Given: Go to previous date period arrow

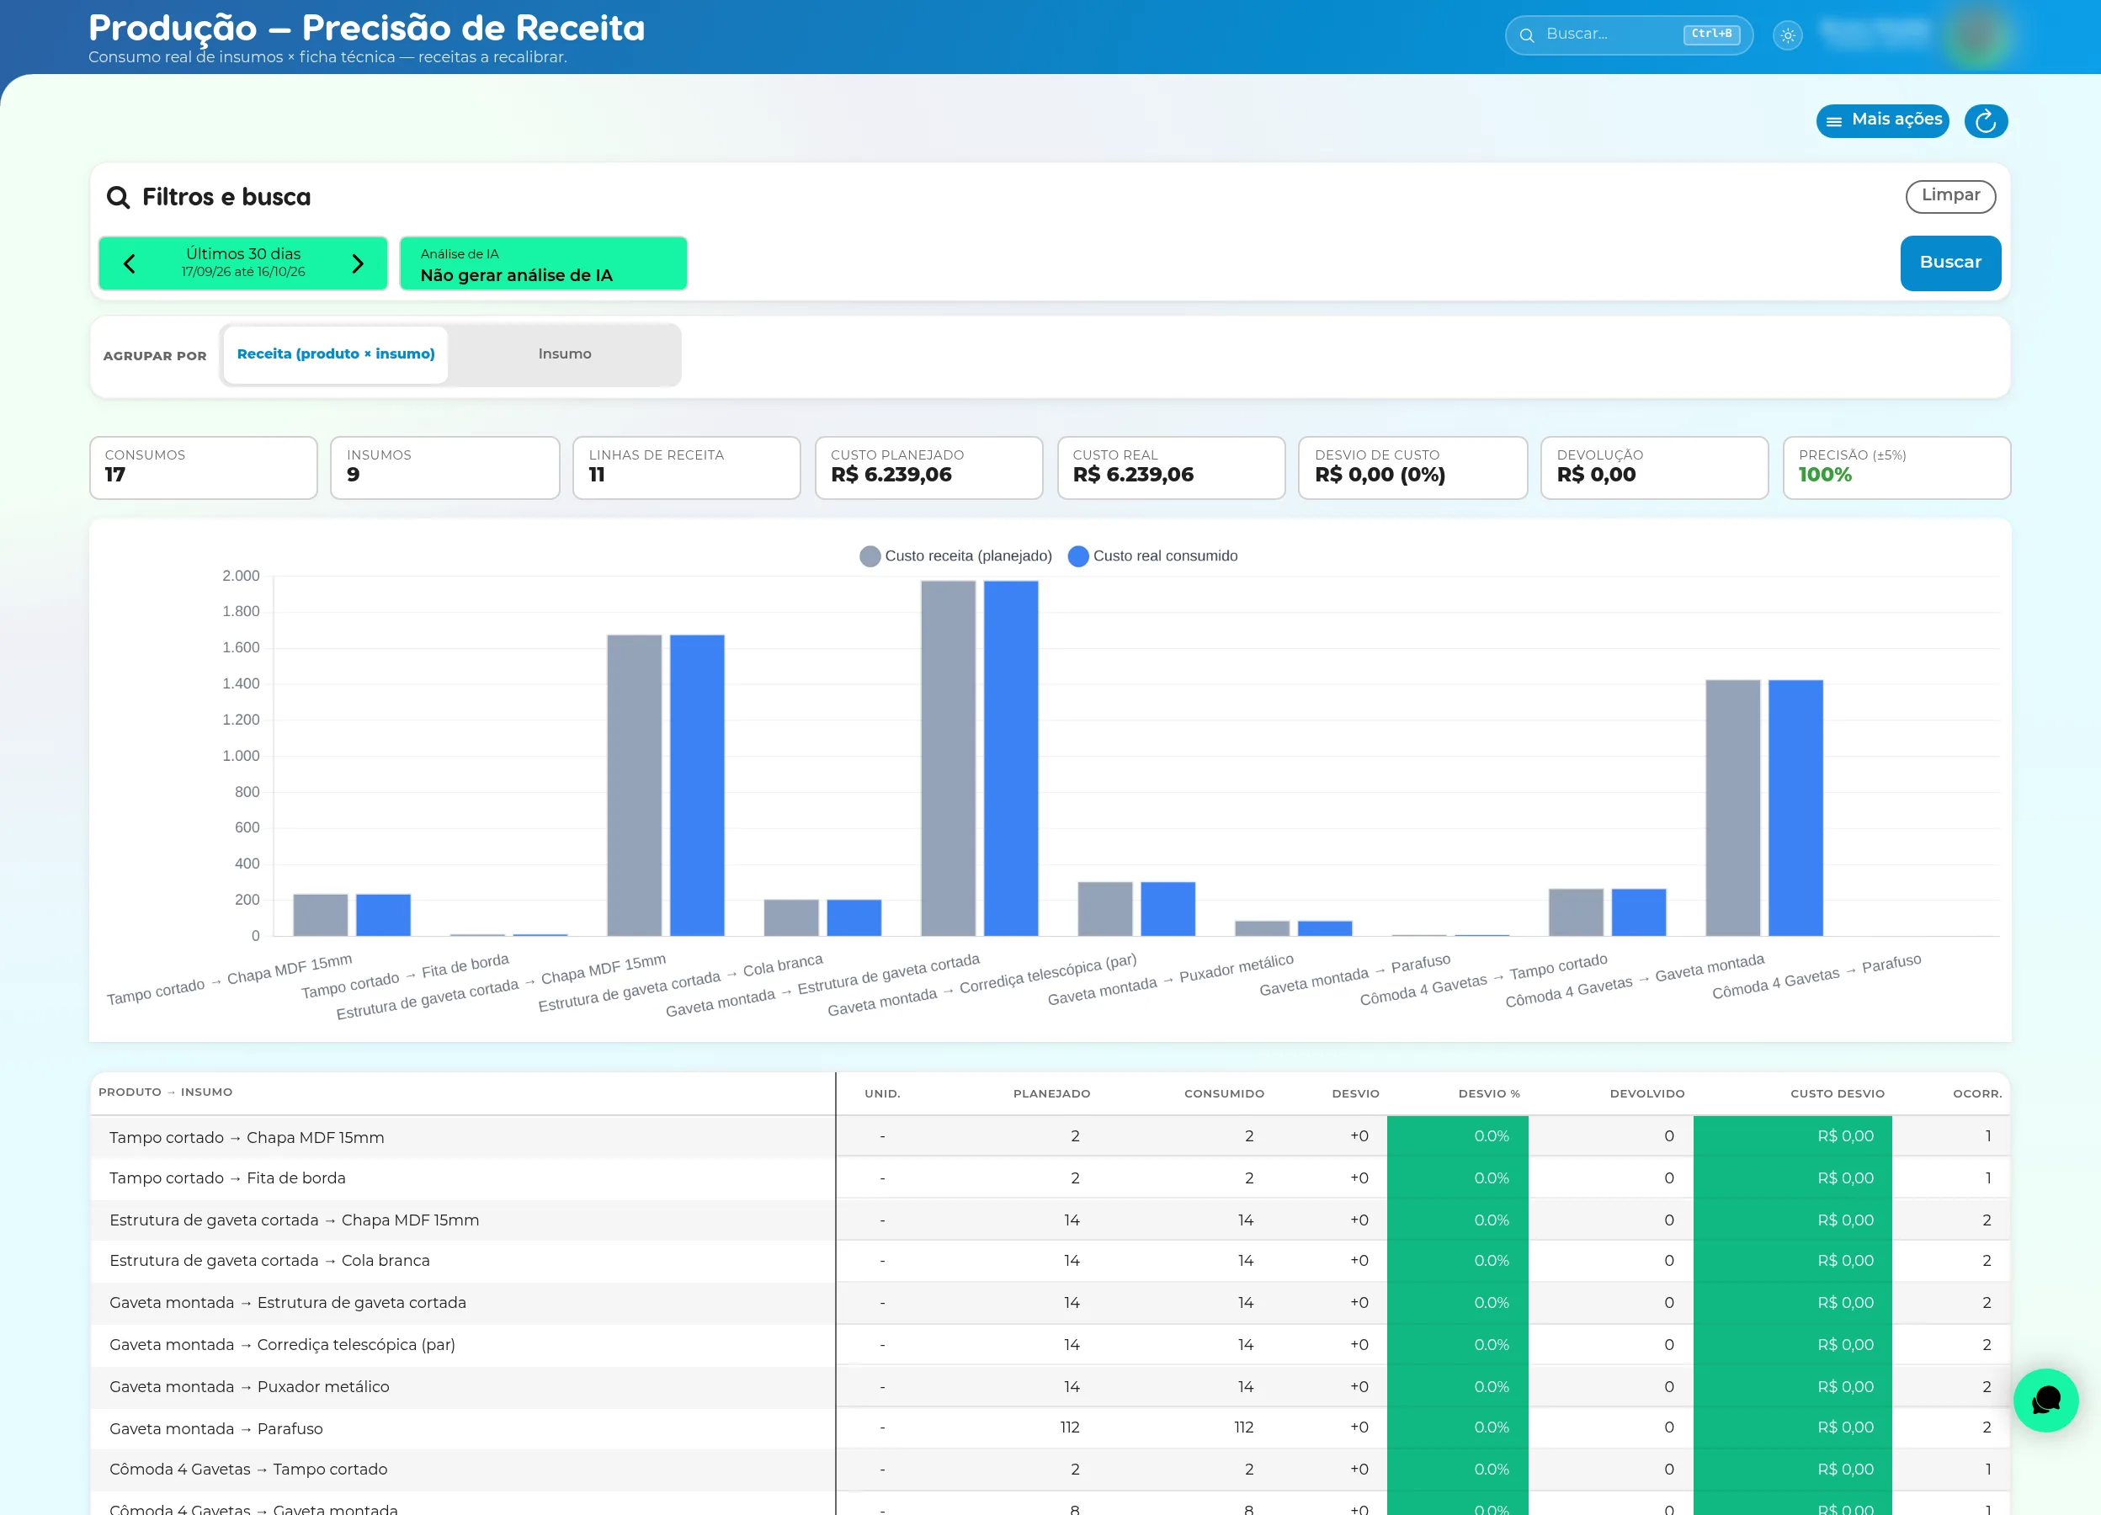Looking at the screenshot, I should click(130, 264).
